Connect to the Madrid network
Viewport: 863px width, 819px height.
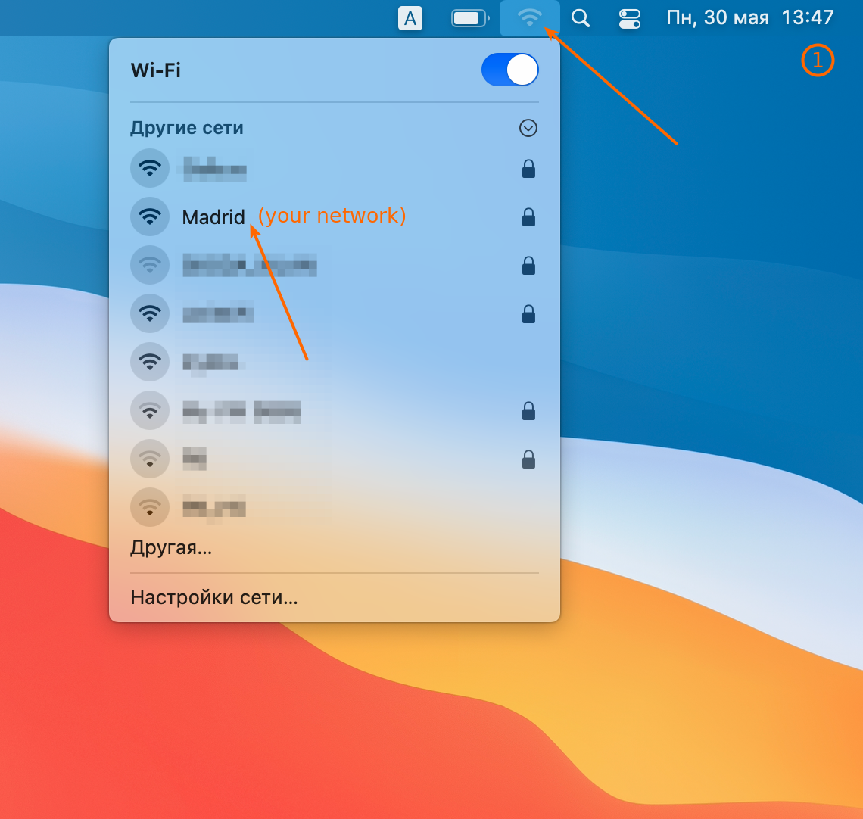pyautogui.click(x=213, y=217)
